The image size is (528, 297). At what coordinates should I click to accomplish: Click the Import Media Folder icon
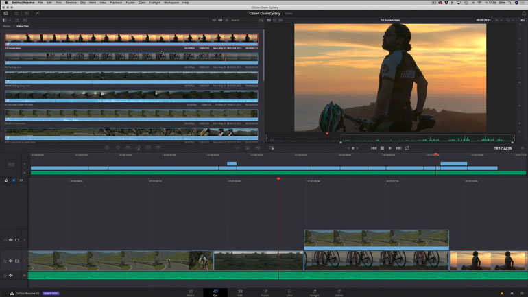[x=25, y=20]
